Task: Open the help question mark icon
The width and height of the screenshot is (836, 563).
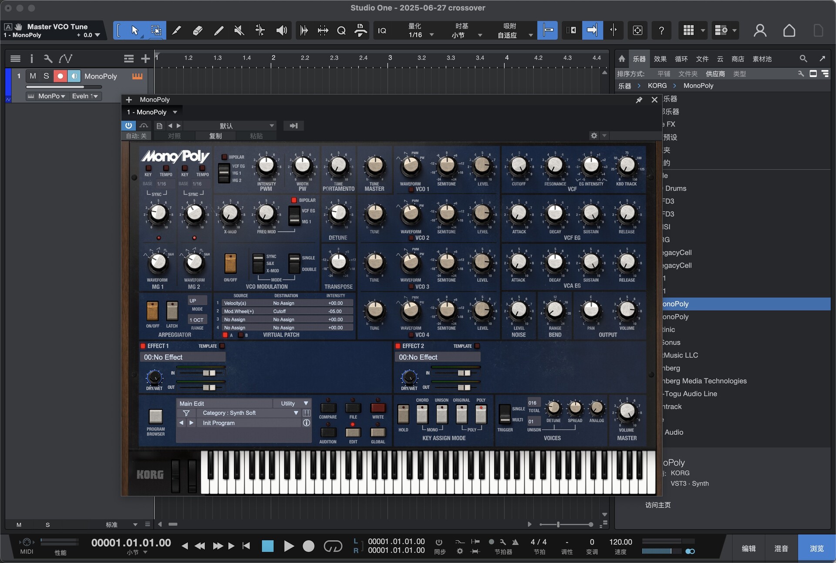Action: coord(661,30)
